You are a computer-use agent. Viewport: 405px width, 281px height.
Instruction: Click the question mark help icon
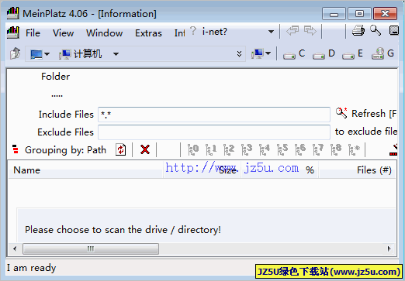coord(193,31)
